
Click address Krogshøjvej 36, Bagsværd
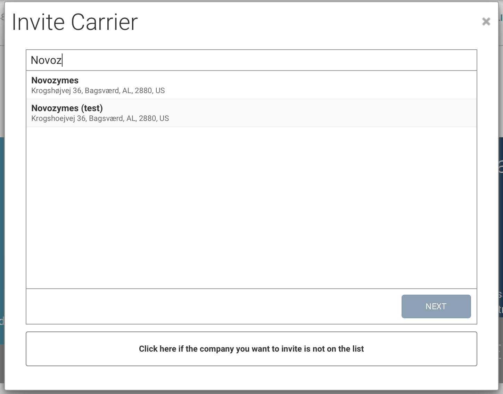[x=98, y=91]
